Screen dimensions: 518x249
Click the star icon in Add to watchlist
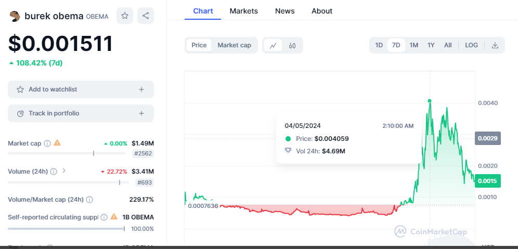click(20, 89)
